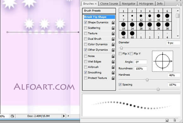Image resolution: width=183 pixels, height=123 pixels.
Task: Toggle the lock icon for Protect Texture
Action: point(113,78)
